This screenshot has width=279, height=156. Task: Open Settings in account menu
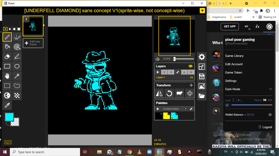point(231,81)
